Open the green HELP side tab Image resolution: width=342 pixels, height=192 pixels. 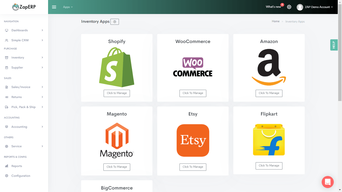coord(334,45)
